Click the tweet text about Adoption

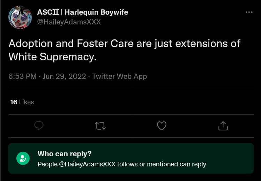click(124, 50)
